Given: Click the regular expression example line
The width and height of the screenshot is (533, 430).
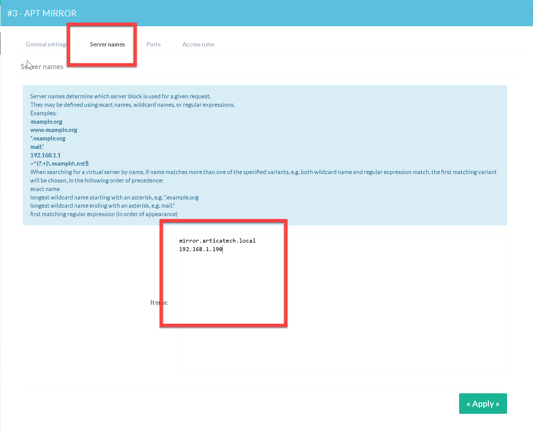Looking at the screenshot, I should pyautogui.click(x=59, y=164).
